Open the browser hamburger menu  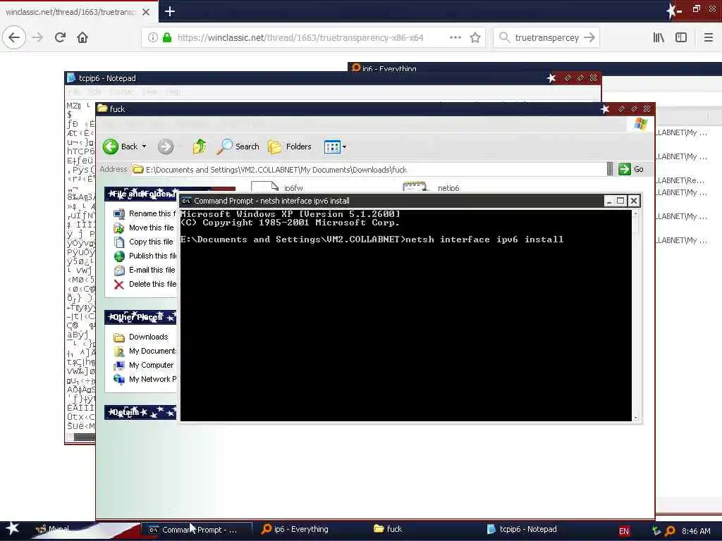[x=709, y=38]
